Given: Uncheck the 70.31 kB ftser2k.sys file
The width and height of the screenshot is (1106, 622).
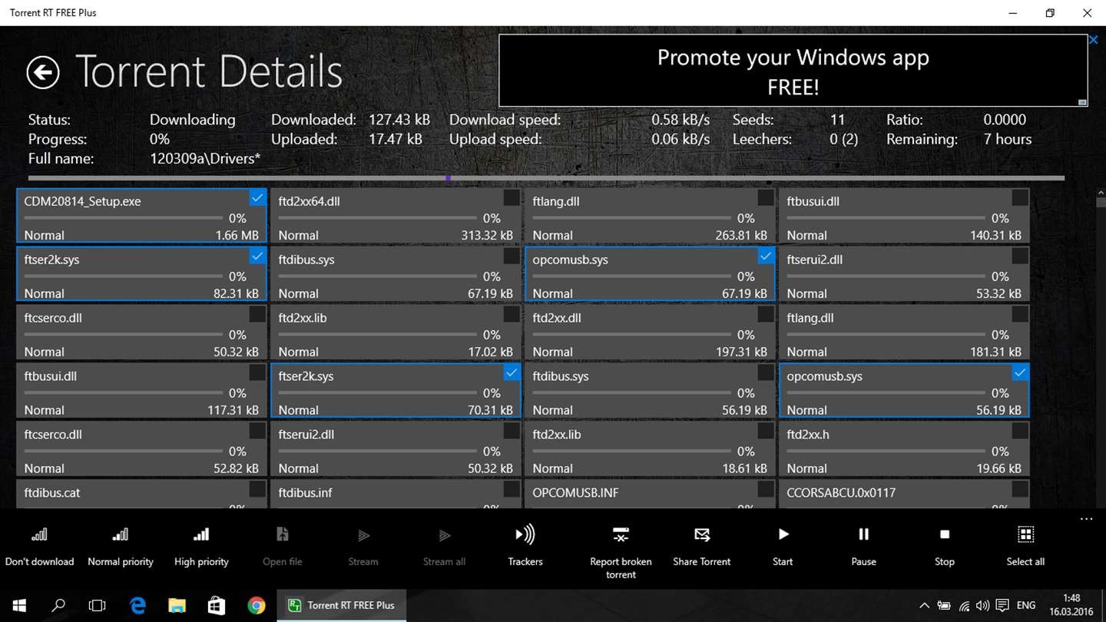Looking at the screenshot, I should click(x=512, y=373).
